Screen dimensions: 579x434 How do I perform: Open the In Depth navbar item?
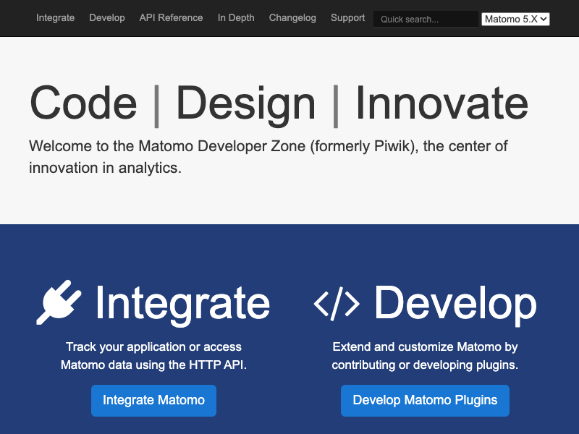(x=236, y=17)
